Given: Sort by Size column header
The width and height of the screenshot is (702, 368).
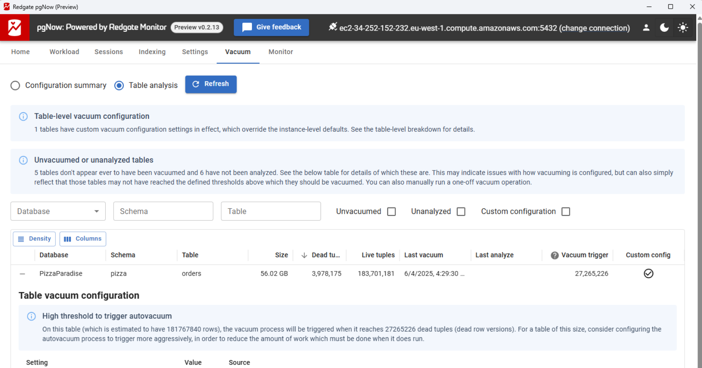Looking at the screenshot, I should pos(282,255).
